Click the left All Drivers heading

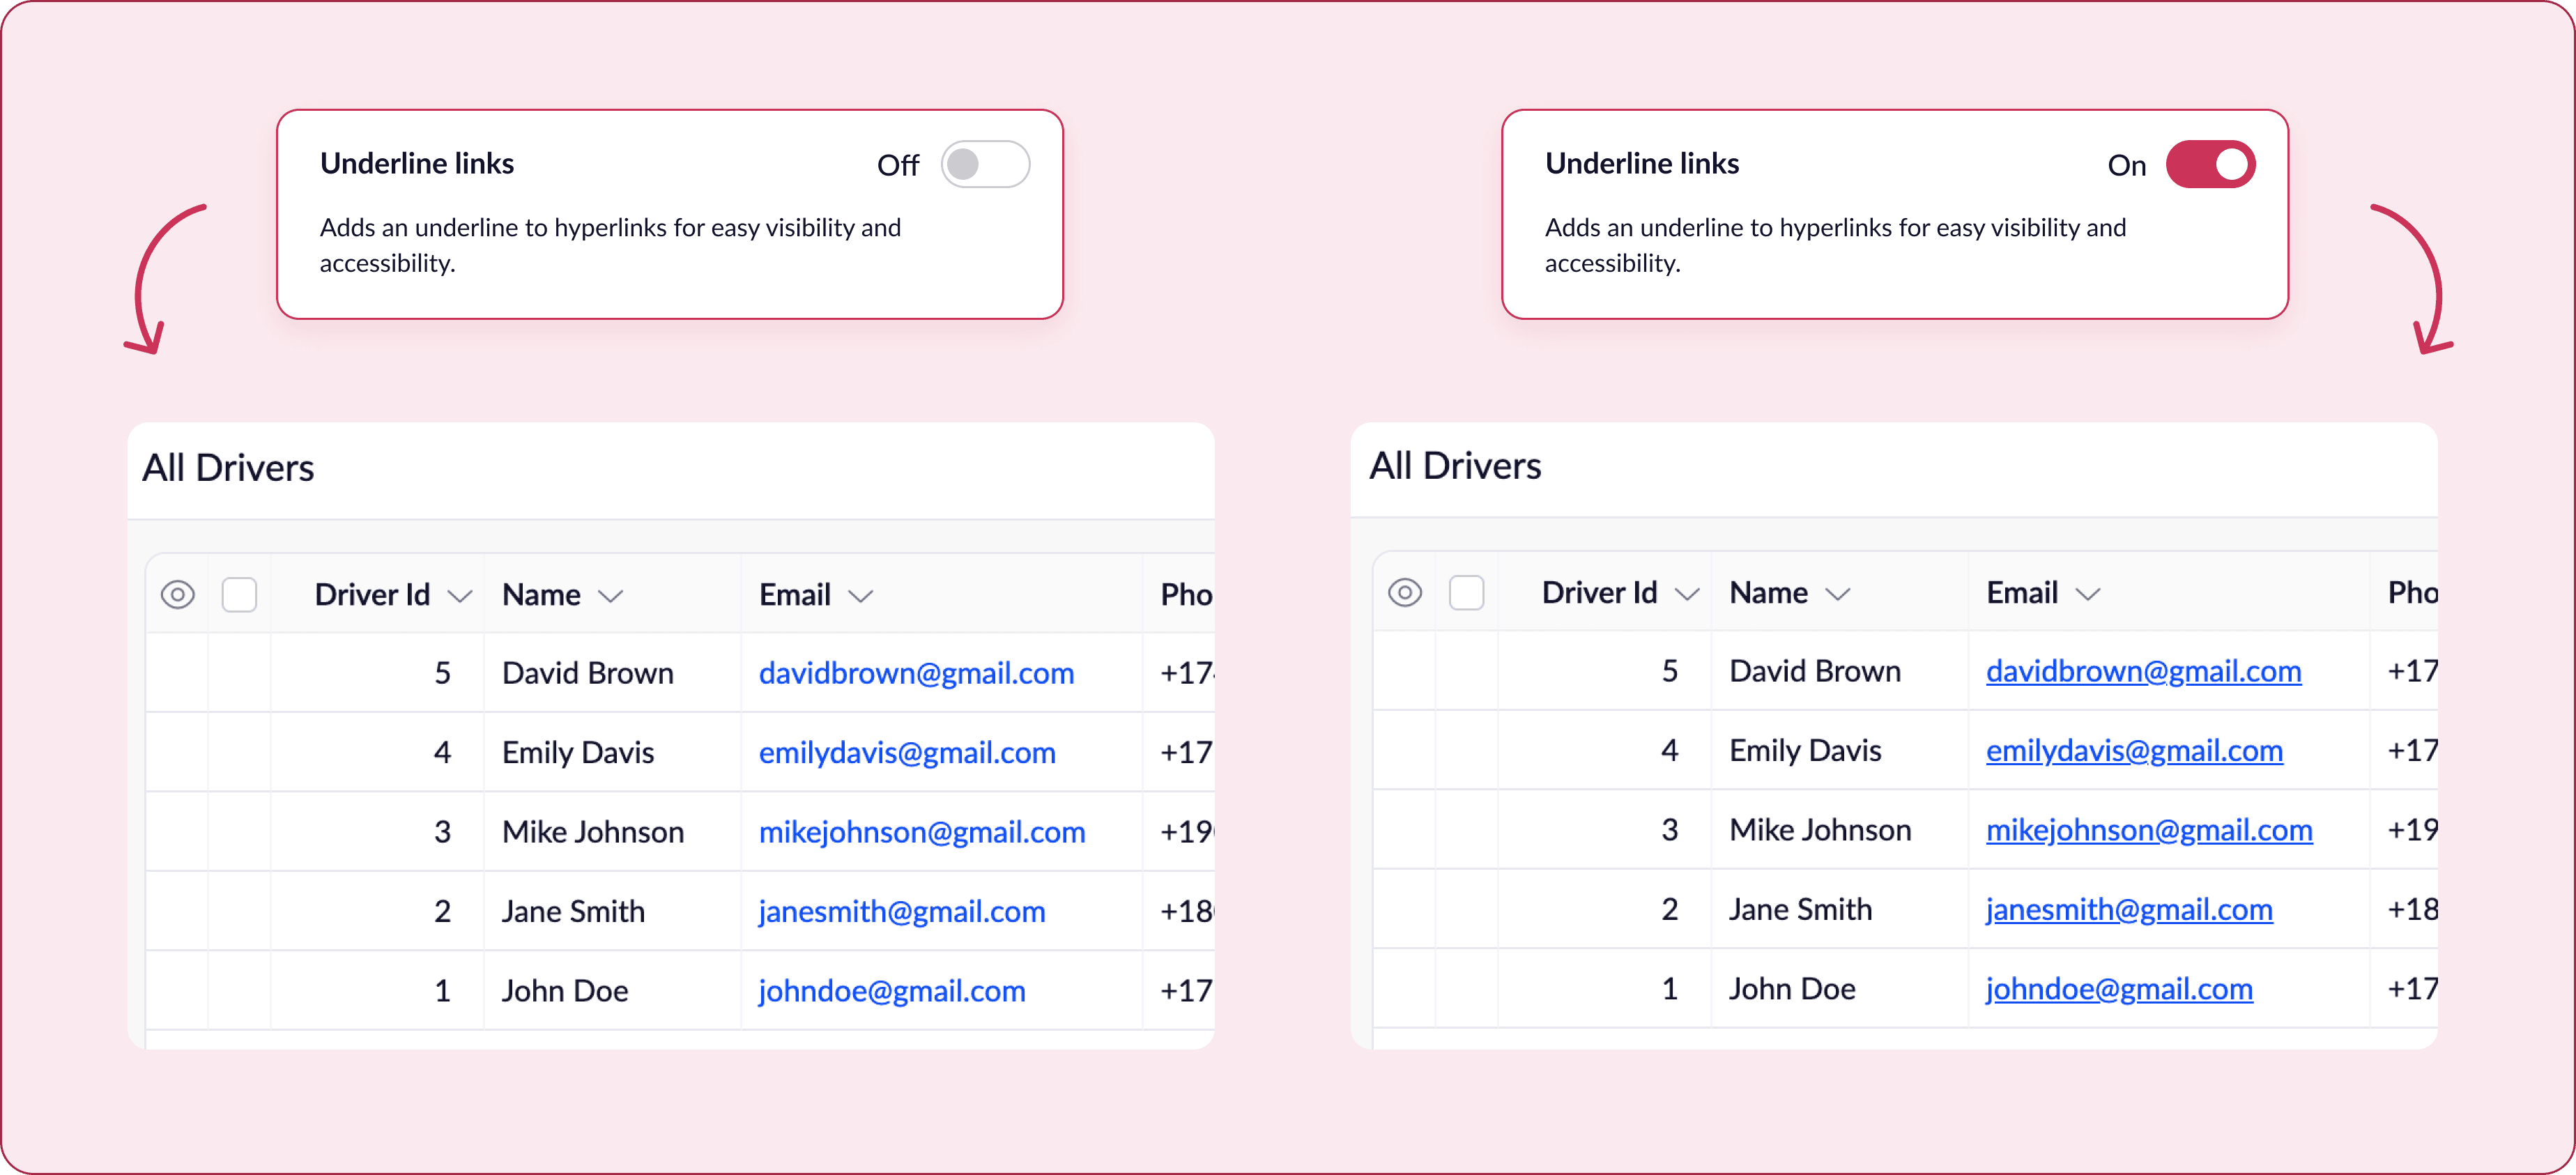tap(228, 468)
